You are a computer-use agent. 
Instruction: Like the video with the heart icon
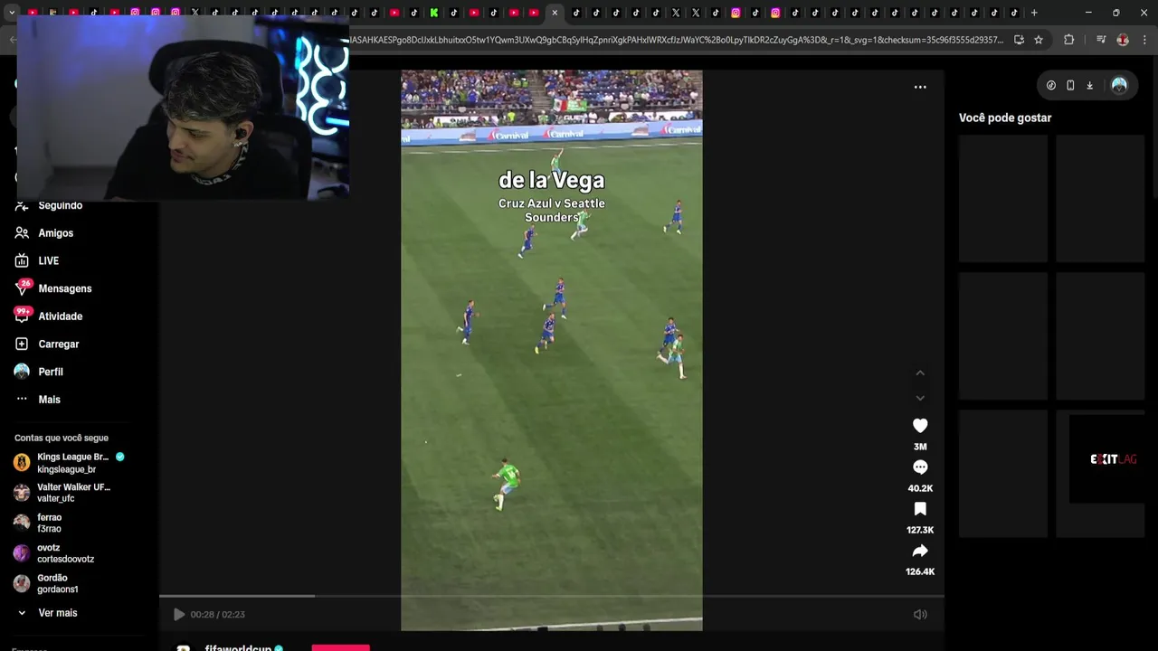(x=920, y=426)
